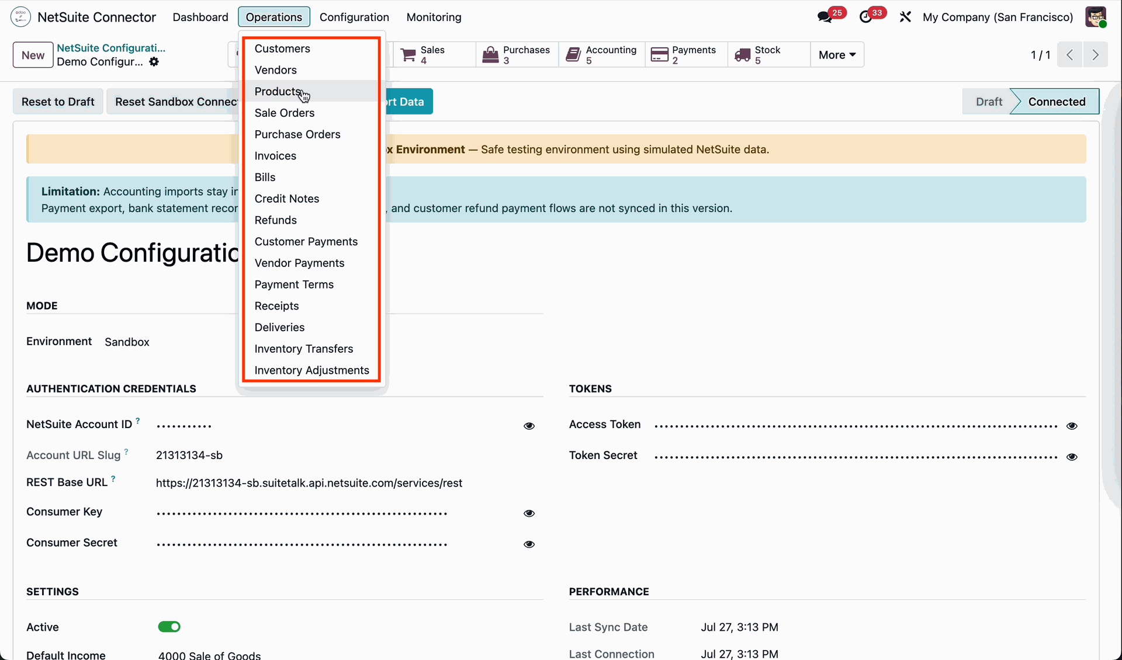Select Vendor Payments menu entry
This screenshot has width=1122, height=660.
coord(311,263)
